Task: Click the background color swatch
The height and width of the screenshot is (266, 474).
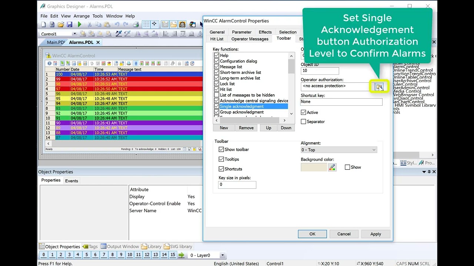Action: point(314,167)
